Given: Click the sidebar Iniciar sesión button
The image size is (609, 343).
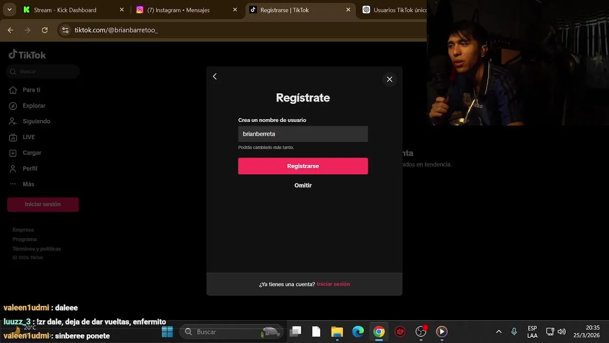Looking at the screenshot, I should [x=43, y=204].
